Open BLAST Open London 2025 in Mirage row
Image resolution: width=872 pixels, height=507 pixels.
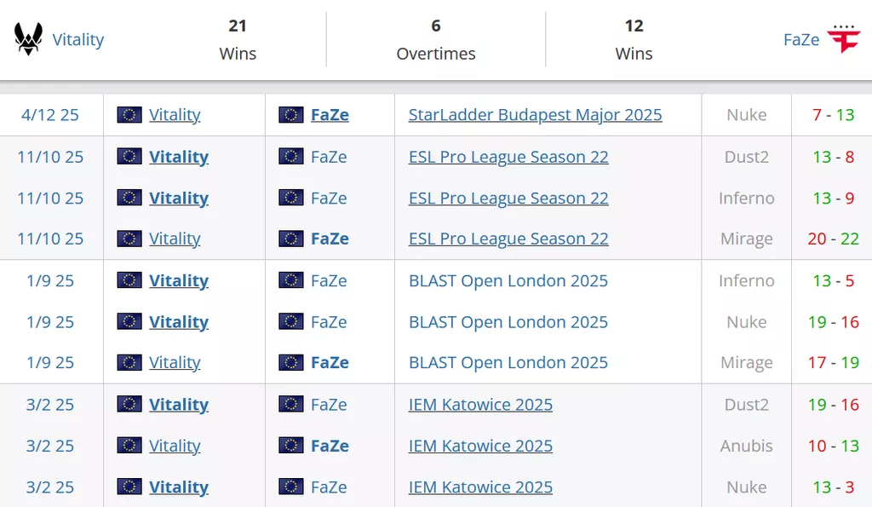tap(508, 362)
